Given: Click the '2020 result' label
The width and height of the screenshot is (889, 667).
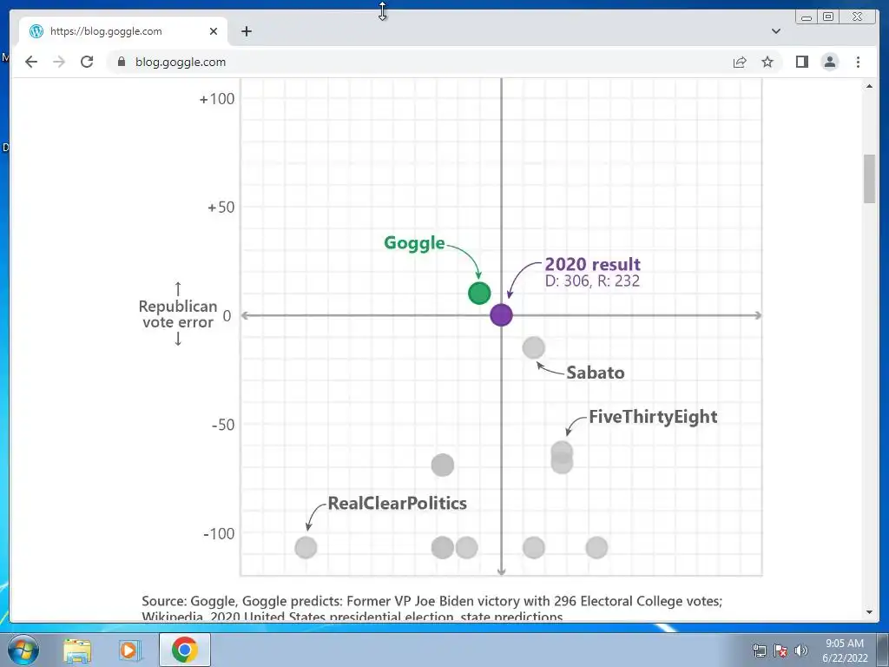Looking at the screenshot, I should pyautogui.click(x=592, y=264).
